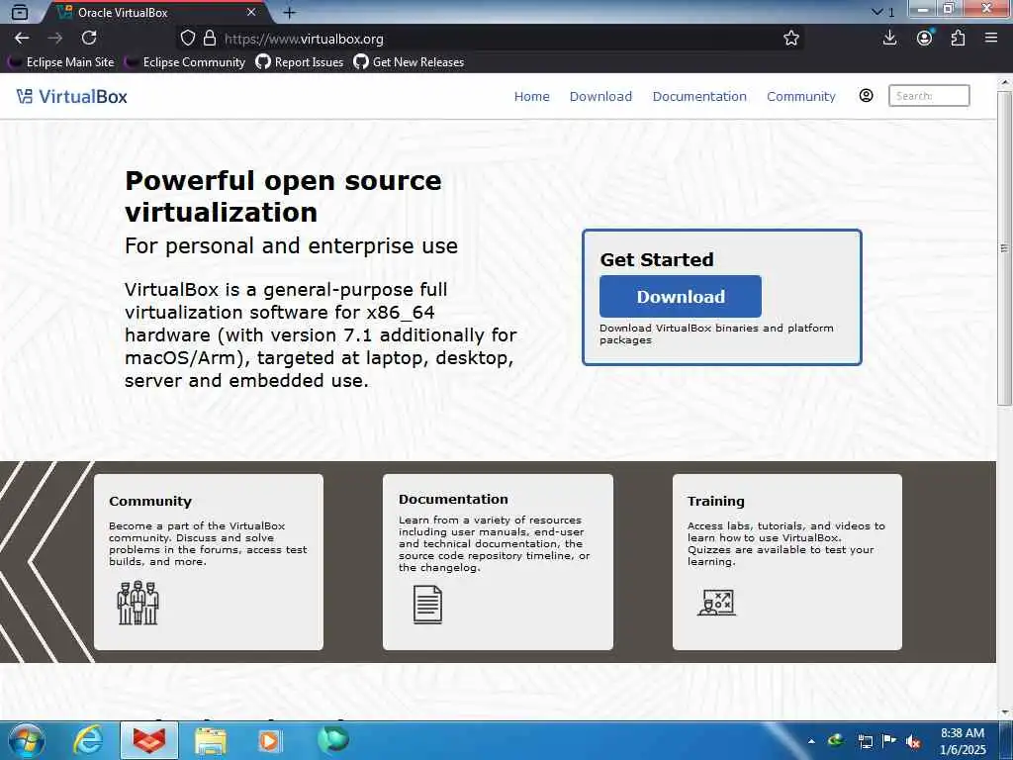Open the browser hamburger menu

coord(991,39)
